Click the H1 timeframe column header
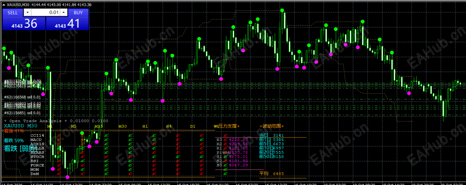466x185 pixels. point(145,126)
